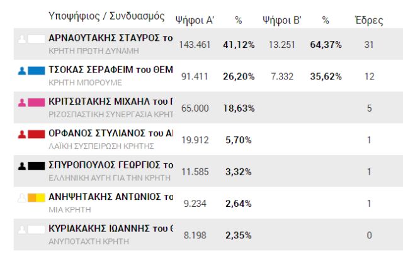Click the pink person icon for ΚΡΙΤΣΩΤΑΚΗΣ
Screen dimensions: 403x261
coord(22,102)
